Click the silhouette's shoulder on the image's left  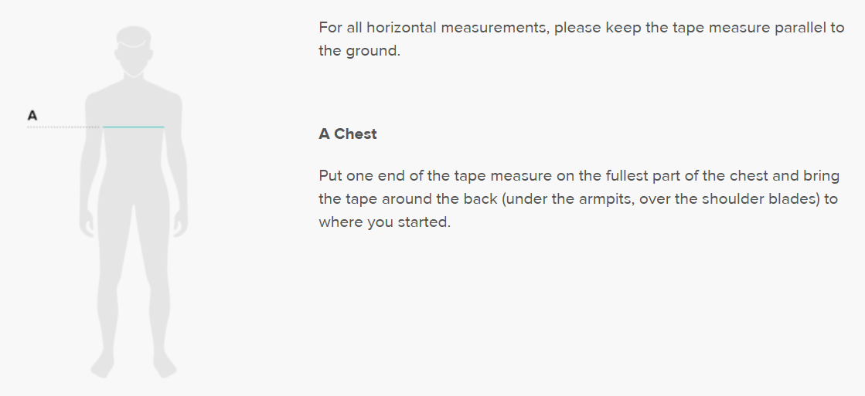pyautogui.click(x=97, y=100)
